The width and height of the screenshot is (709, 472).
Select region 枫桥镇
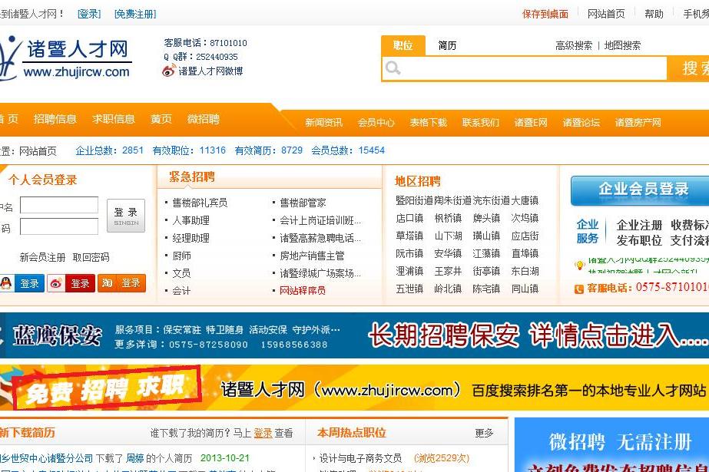[448, 218]
